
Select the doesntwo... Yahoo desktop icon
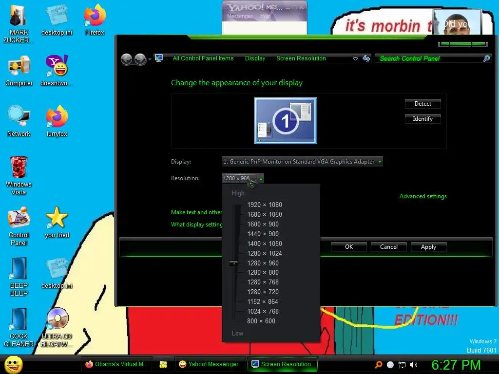pos(57,71)
